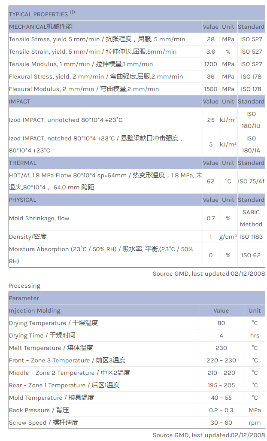Click the Melt Temperature value 230
Image resolution: width=267 pixels, height=441 pixels.
point(221,348)
